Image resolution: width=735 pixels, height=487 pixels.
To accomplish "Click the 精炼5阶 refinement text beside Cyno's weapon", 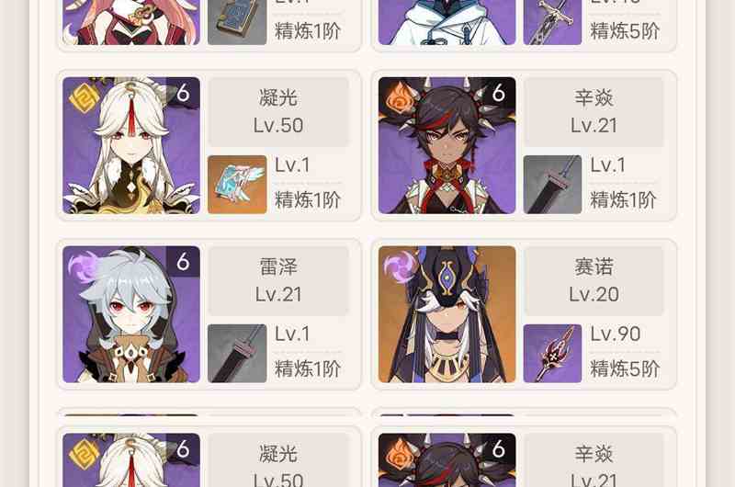I will coord(625,368).
